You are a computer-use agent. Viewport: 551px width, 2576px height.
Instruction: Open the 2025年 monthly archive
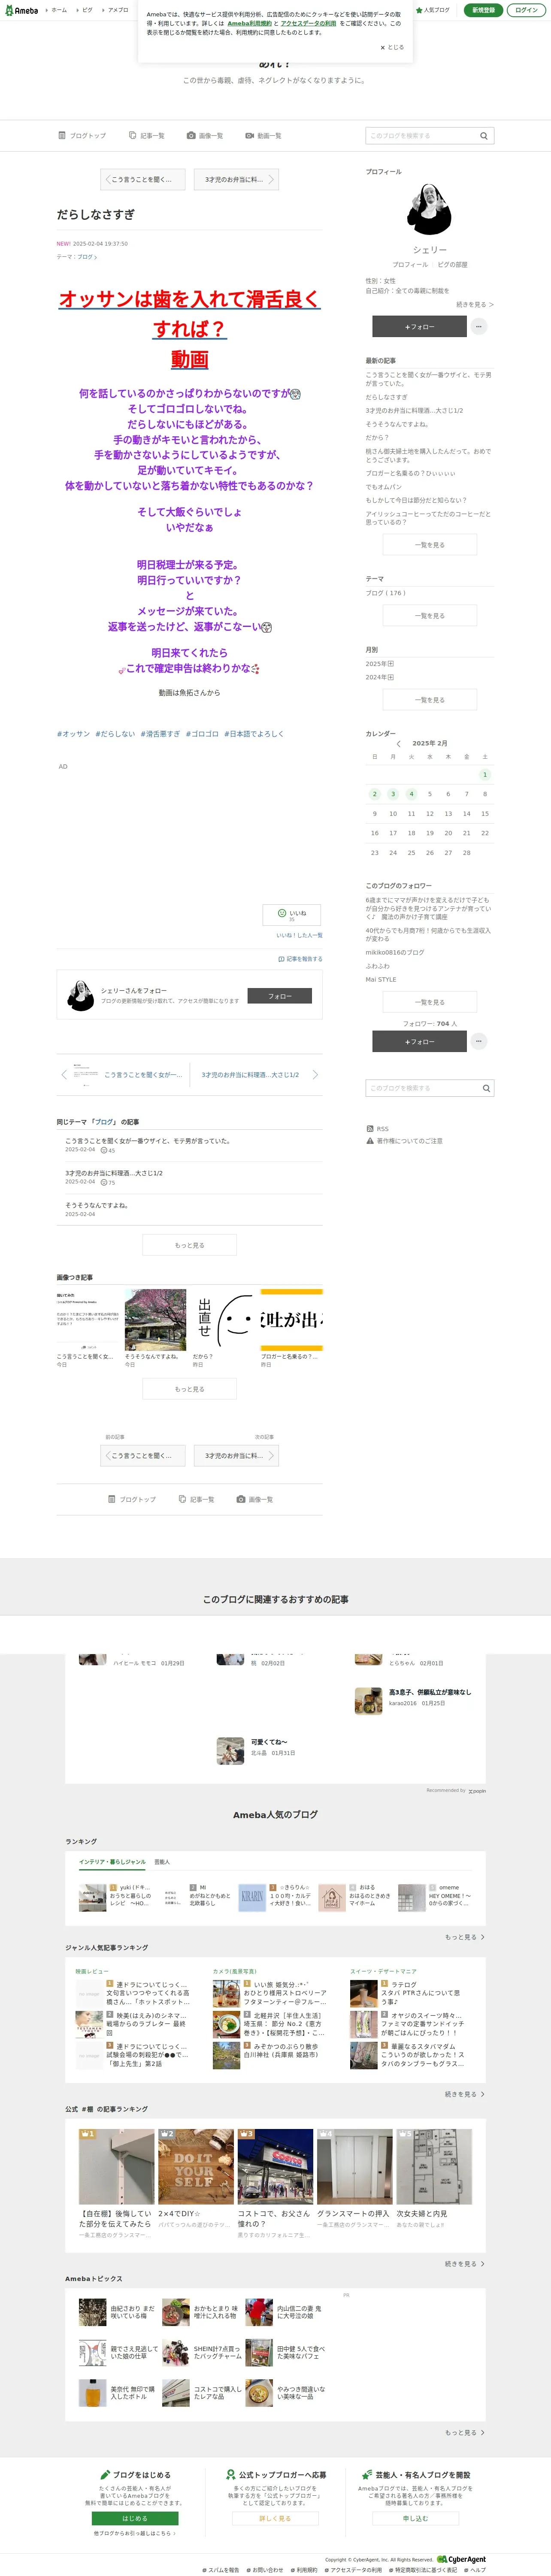coord(380,664)
